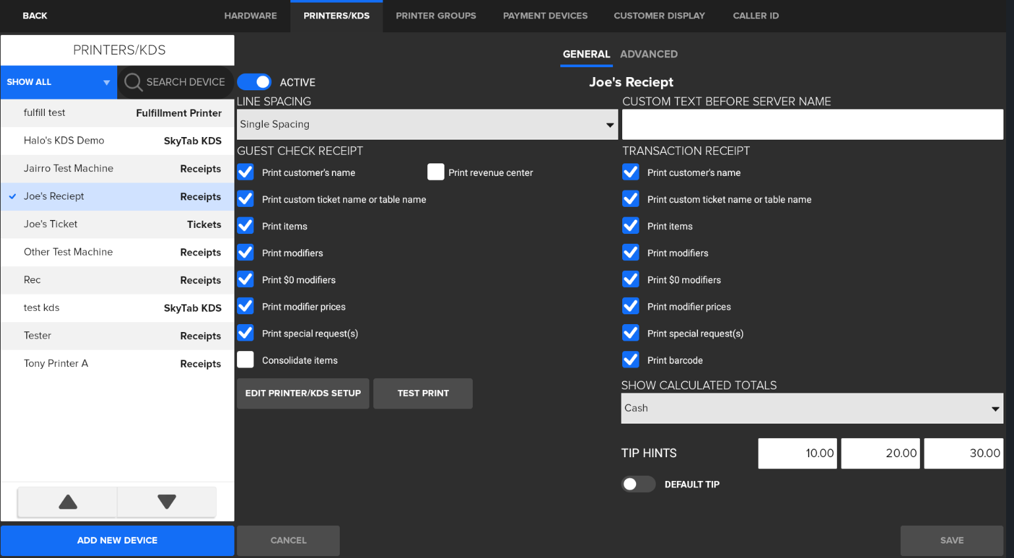
Task: Open the Advanced settings tab
Action: click(649, 54)
